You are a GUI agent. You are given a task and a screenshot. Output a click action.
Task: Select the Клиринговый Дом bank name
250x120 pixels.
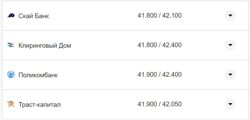(45, 46)
